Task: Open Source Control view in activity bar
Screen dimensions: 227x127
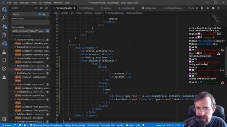Action: click(4, 26)
